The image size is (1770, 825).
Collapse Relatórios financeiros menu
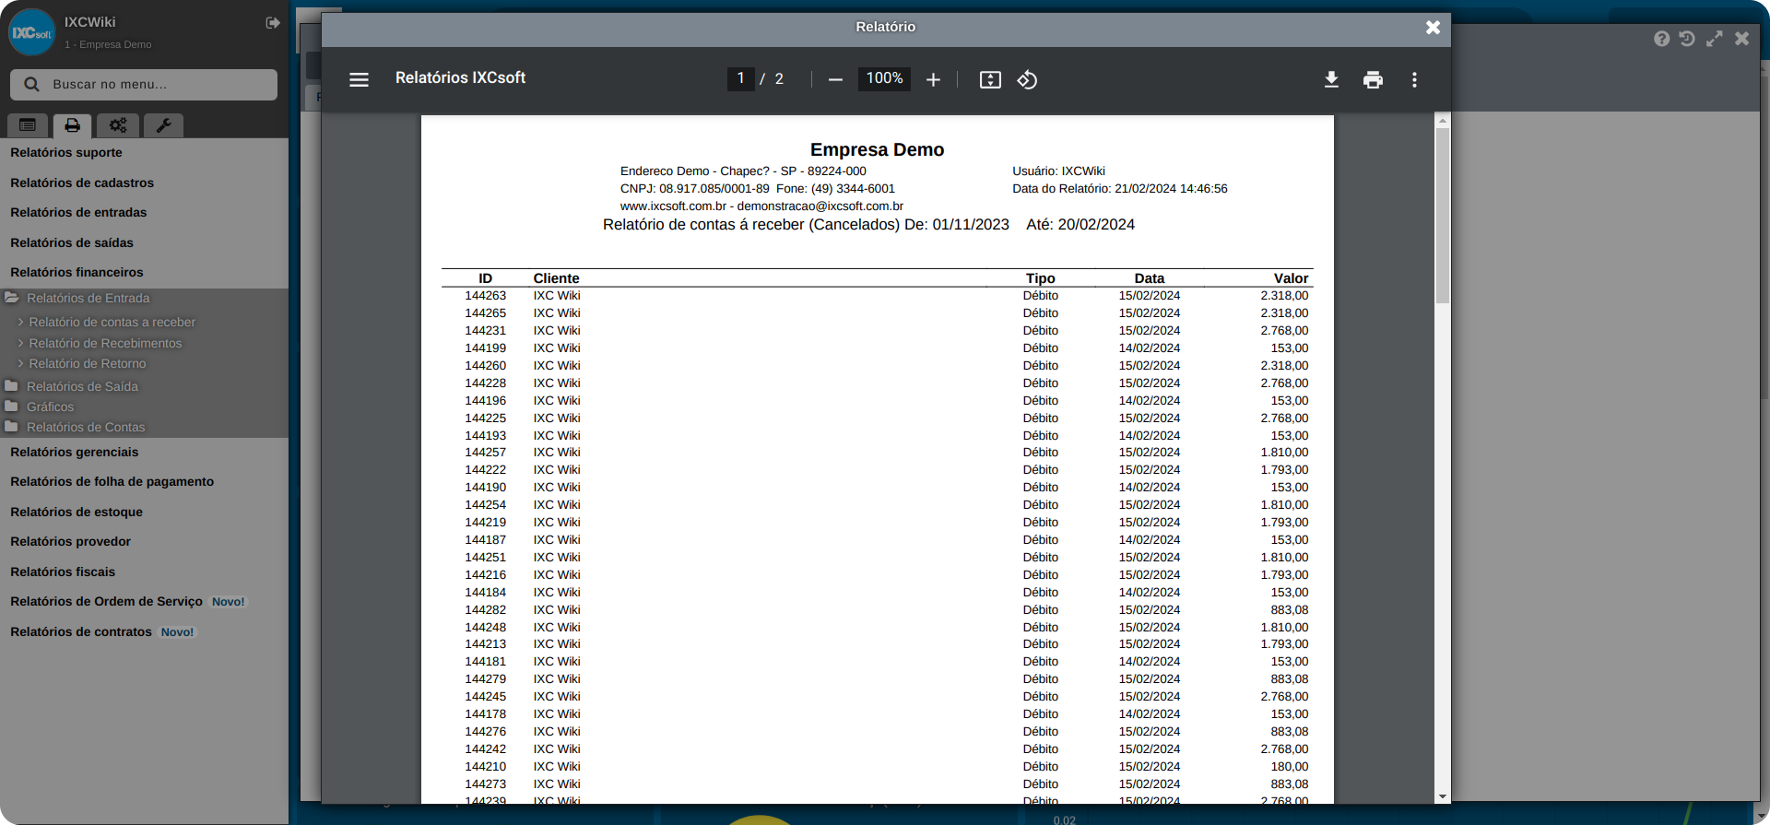pyautogui.click(x=77, y=273)
